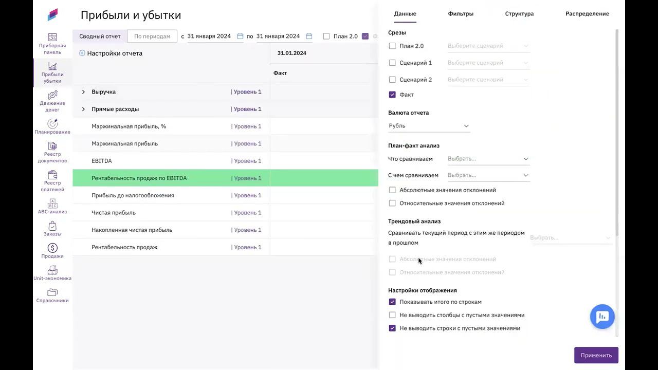Click the chat support bubble icon
Image resolution: width=658 pixels, height=370 pixels.
tap(602, 317)
